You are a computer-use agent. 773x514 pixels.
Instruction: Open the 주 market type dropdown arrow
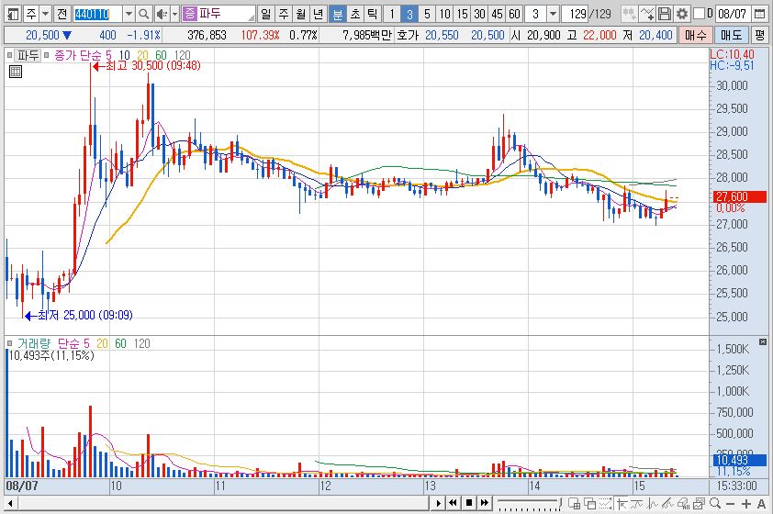pyautogui.click(x=45, y=14)
